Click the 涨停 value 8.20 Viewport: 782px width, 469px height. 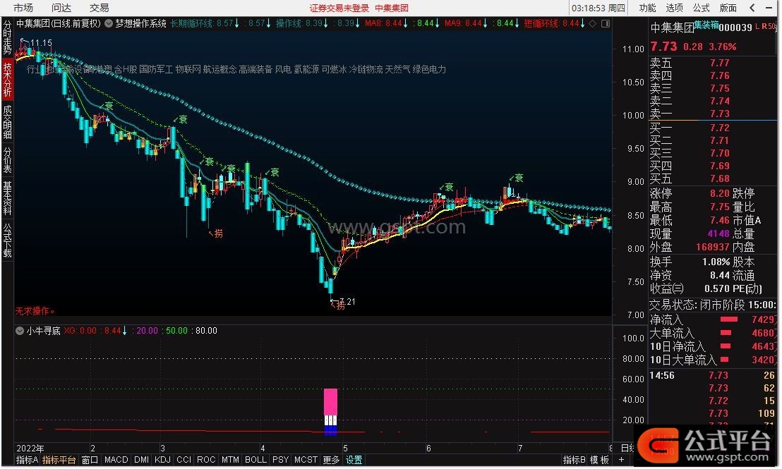pyautogui.click(x=720, y=193)
